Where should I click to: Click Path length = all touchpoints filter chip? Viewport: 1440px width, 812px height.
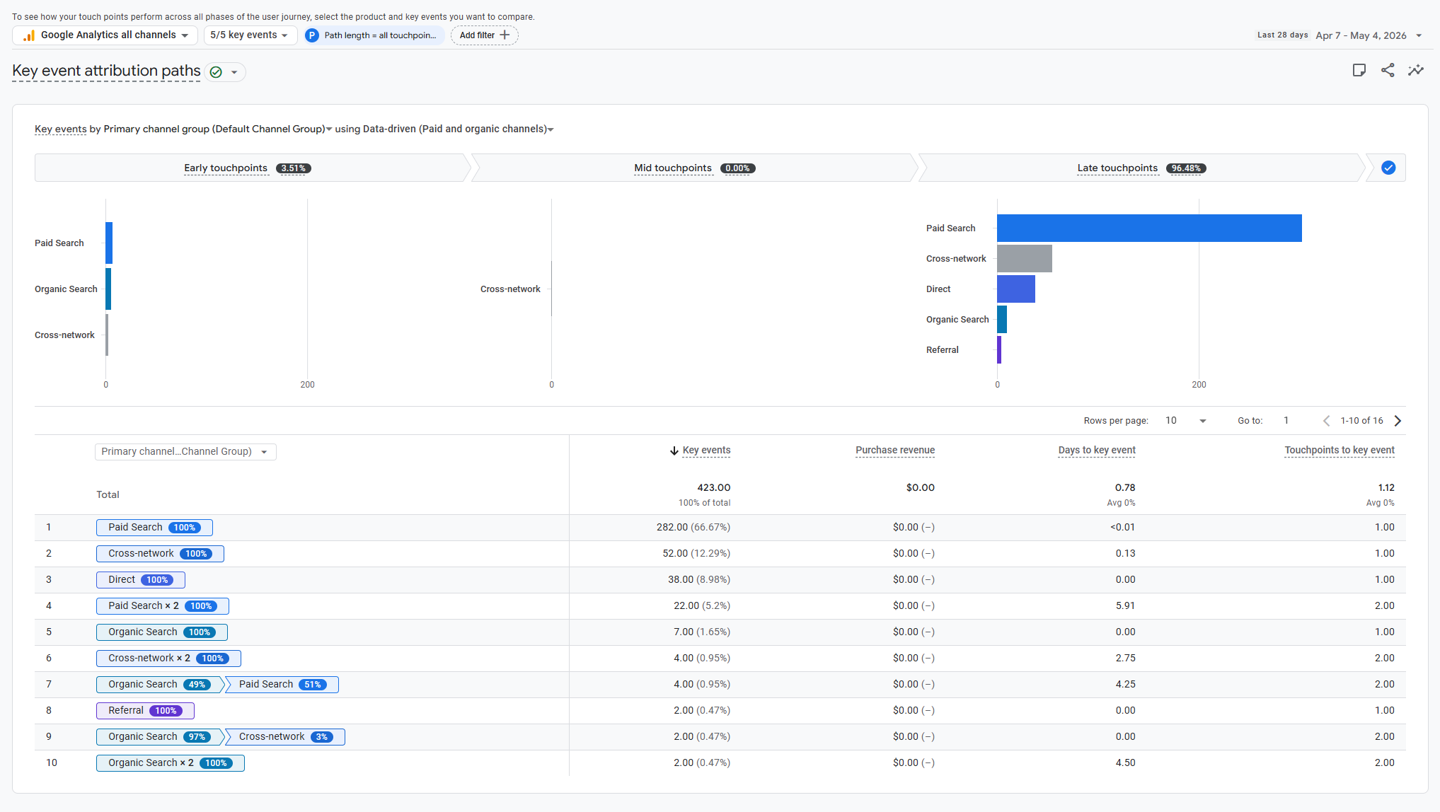point(374,35)
